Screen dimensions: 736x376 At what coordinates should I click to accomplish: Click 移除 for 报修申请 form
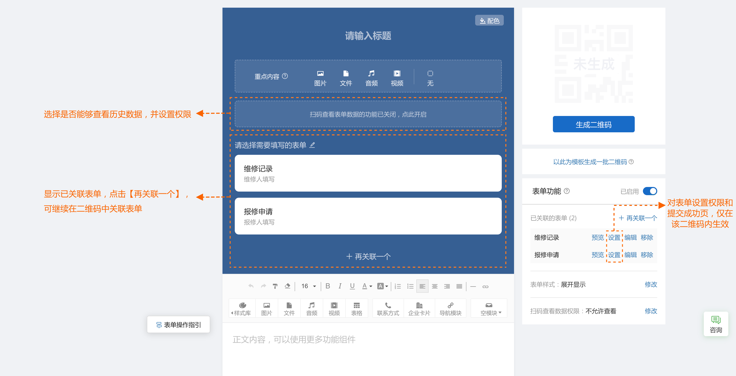point(647,255)
